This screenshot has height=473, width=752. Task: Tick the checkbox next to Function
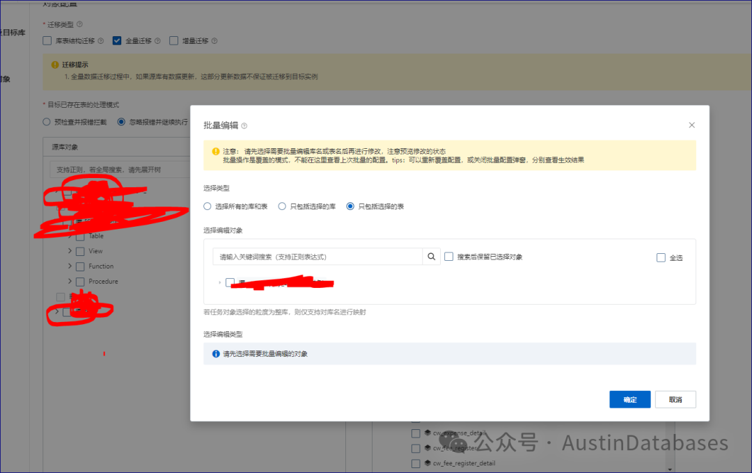click(80, 266)
